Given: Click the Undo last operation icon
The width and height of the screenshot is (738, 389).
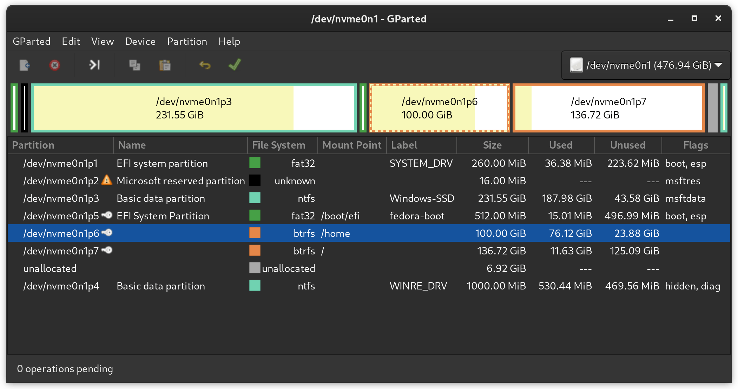Looking at the screenshot, I should (205, 65).
